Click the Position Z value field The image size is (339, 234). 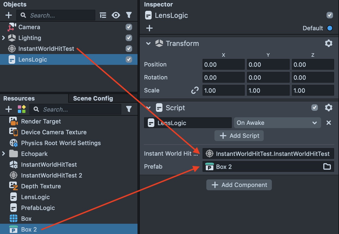click(x=313, y=65)
